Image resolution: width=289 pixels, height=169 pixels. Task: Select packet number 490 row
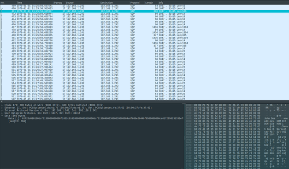click(x=145, y=54)
